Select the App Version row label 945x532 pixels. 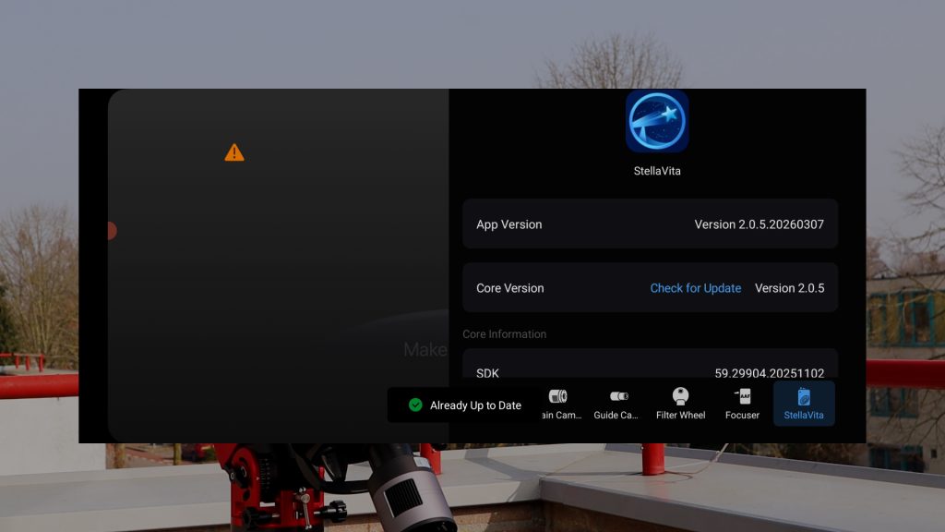pos(508,224)
